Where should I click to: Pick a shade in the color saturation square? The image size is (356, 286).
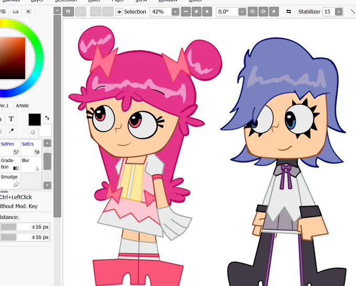pyautogui.click(x=13, y=58)
